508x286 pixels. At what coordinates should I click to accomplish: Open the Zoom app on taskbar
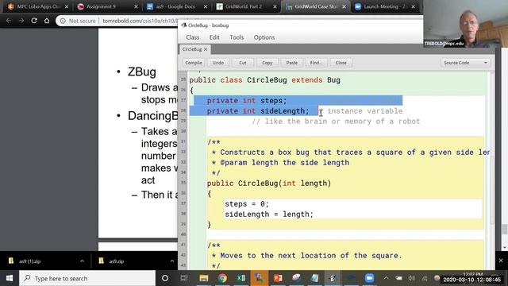click(369, 278)
